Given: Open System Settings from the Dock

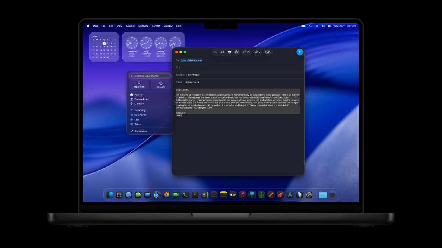Looking at the screenshot, I should tap(309, 195).
